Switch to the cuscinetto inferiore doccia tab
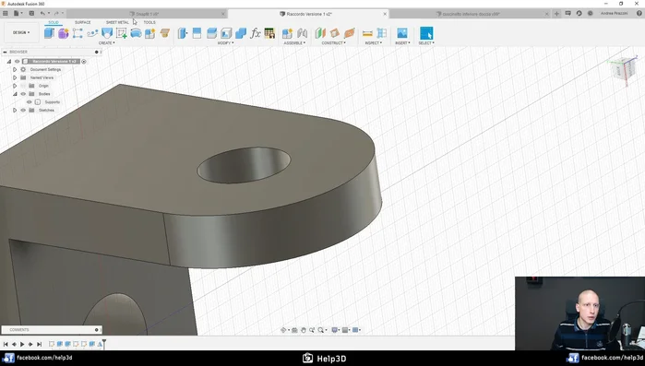The height and width of the screenshot is (366, 645). click(x=471, y=14)
